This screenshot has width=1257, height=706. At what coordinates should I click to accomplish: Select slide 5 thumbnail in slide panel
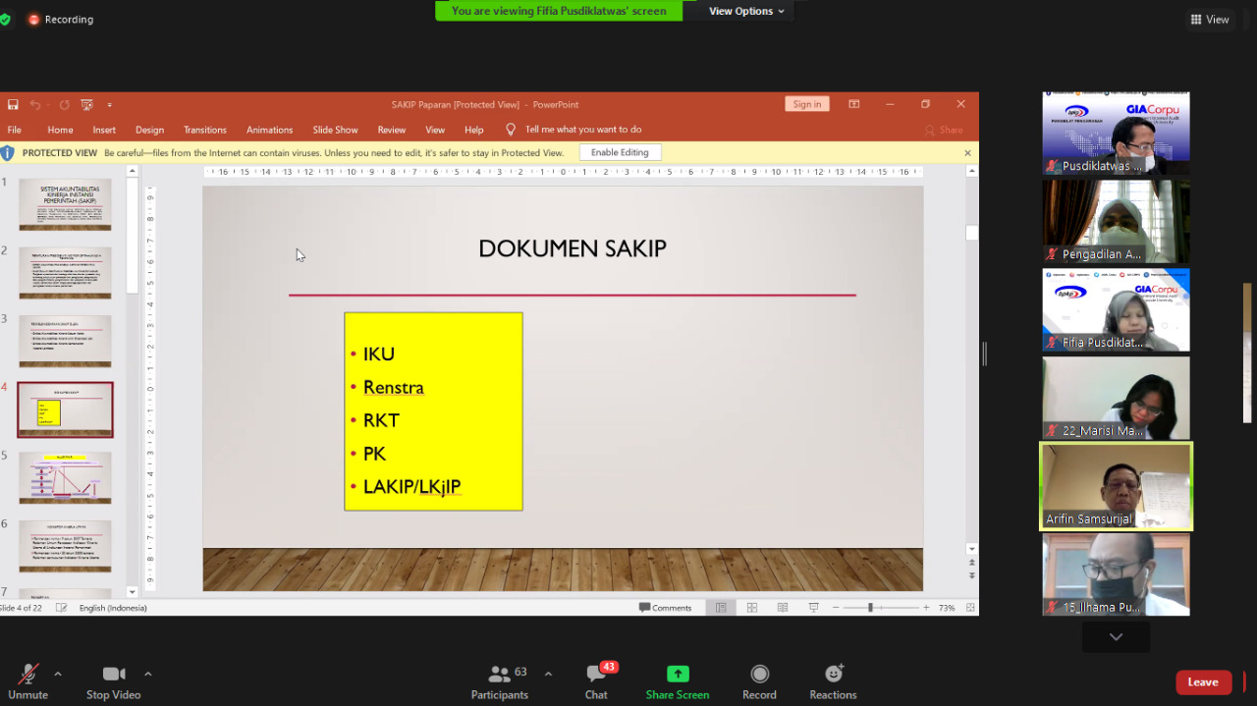(65, 477)
